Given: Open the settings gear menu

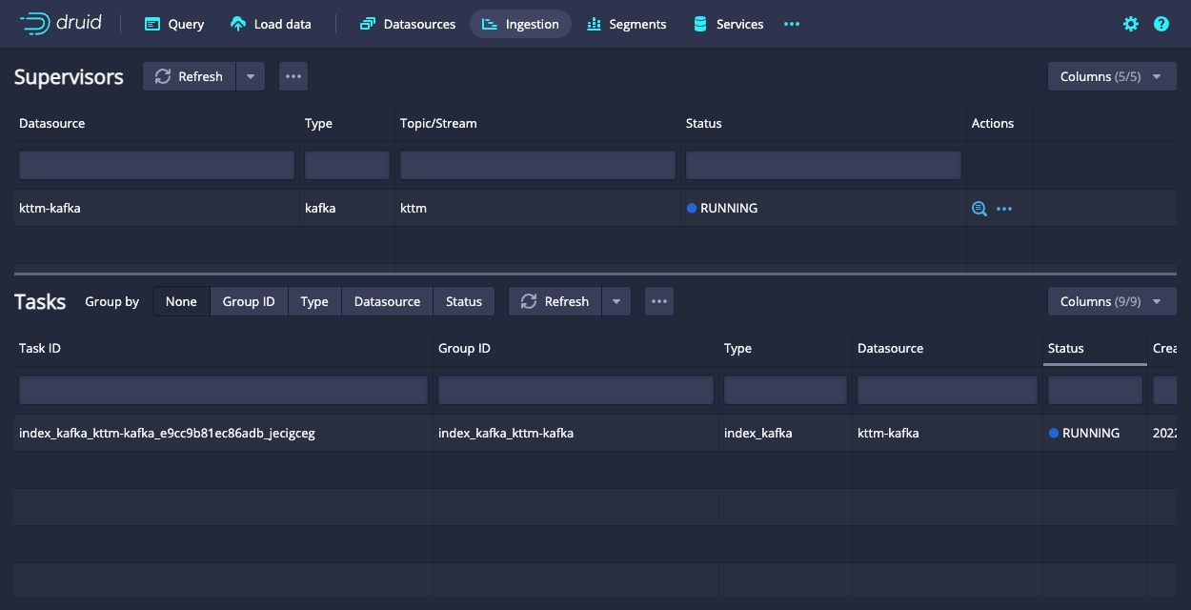Looking at the screenshot, I should 1130,23.
